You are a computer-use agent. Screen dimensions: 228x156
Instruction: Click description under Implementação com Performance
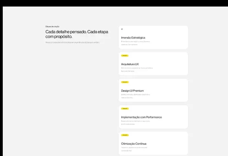pyautogui.click(x=135, y=123)
